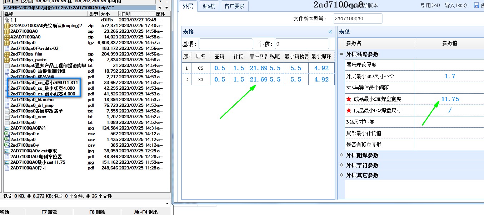Select the 2ad7100qa0通知产品工程部提请购单 text file icon
This screenshot has height=215, width=484.
point(7,65)
